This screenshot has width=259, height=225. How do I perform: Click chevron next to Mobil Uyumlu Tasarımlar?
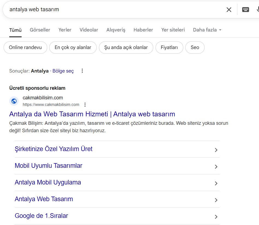coord(216,167)
